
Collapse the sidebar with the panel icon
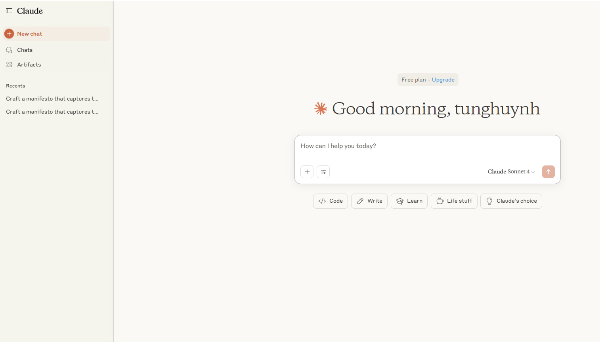pos(9,11)
